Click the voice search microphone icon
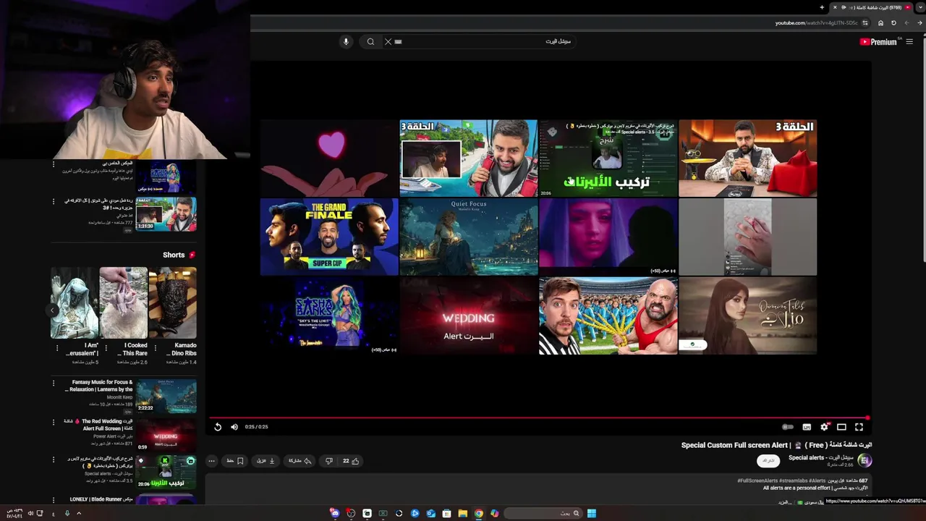 pyautogui.click(x=346, y=42)
